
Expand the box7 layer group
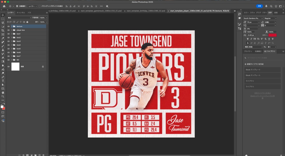tap(12, 56)
